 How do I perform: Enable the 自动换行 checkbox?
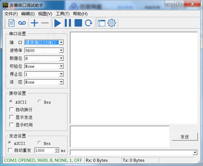(x=12, y=110)
